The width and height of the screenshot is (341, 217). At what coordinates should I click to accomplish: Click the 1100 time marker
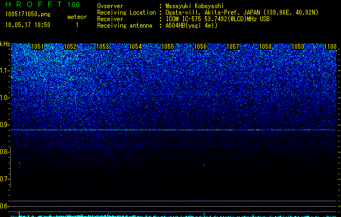click(330, 47)
